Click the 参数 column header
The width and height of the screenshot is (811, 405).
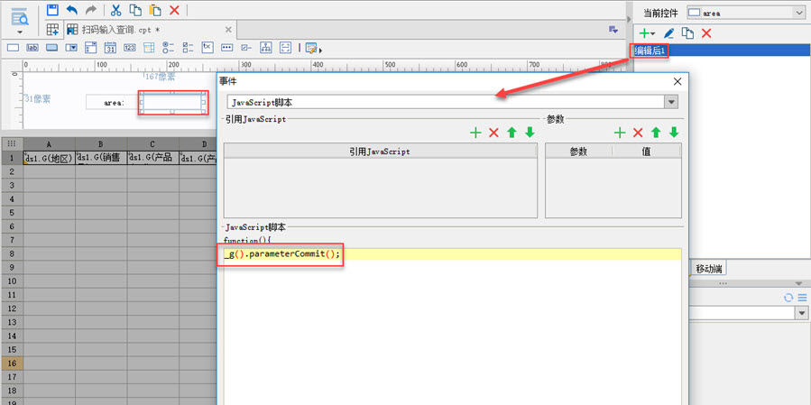pos(579,152)
